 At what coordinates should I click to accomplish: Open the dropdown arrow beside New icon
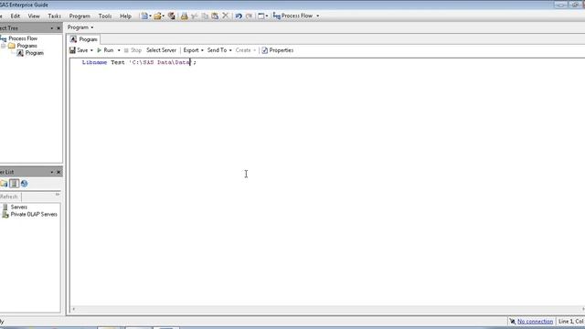click(150, 16)
